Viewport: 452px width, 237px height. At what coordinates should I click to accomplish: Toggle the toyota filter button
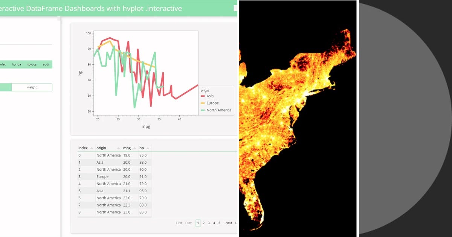(x=32, y=64)
